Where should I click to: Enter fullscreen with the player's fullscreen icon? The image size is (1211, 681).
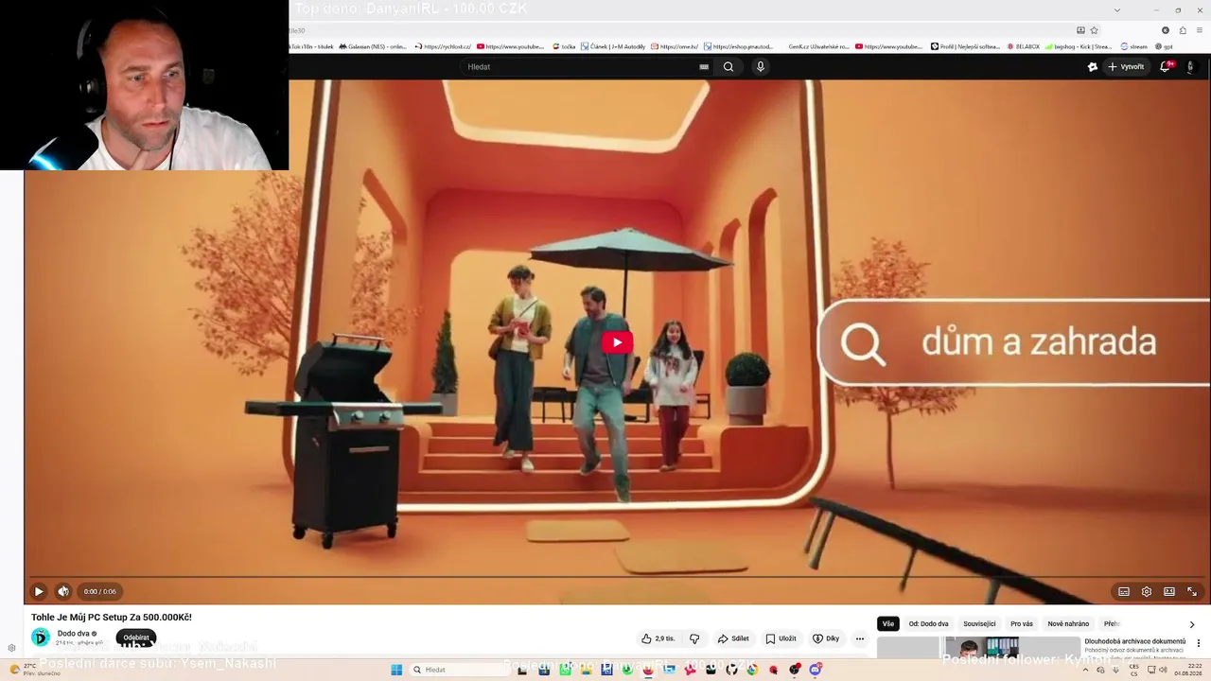pos(1192,592)
